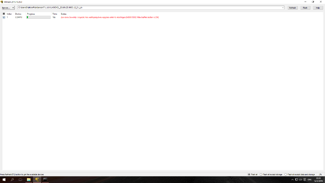325x183 pixels.
Task: Click the MiFlash taskbar icon
Action: (x=37, y=180)
